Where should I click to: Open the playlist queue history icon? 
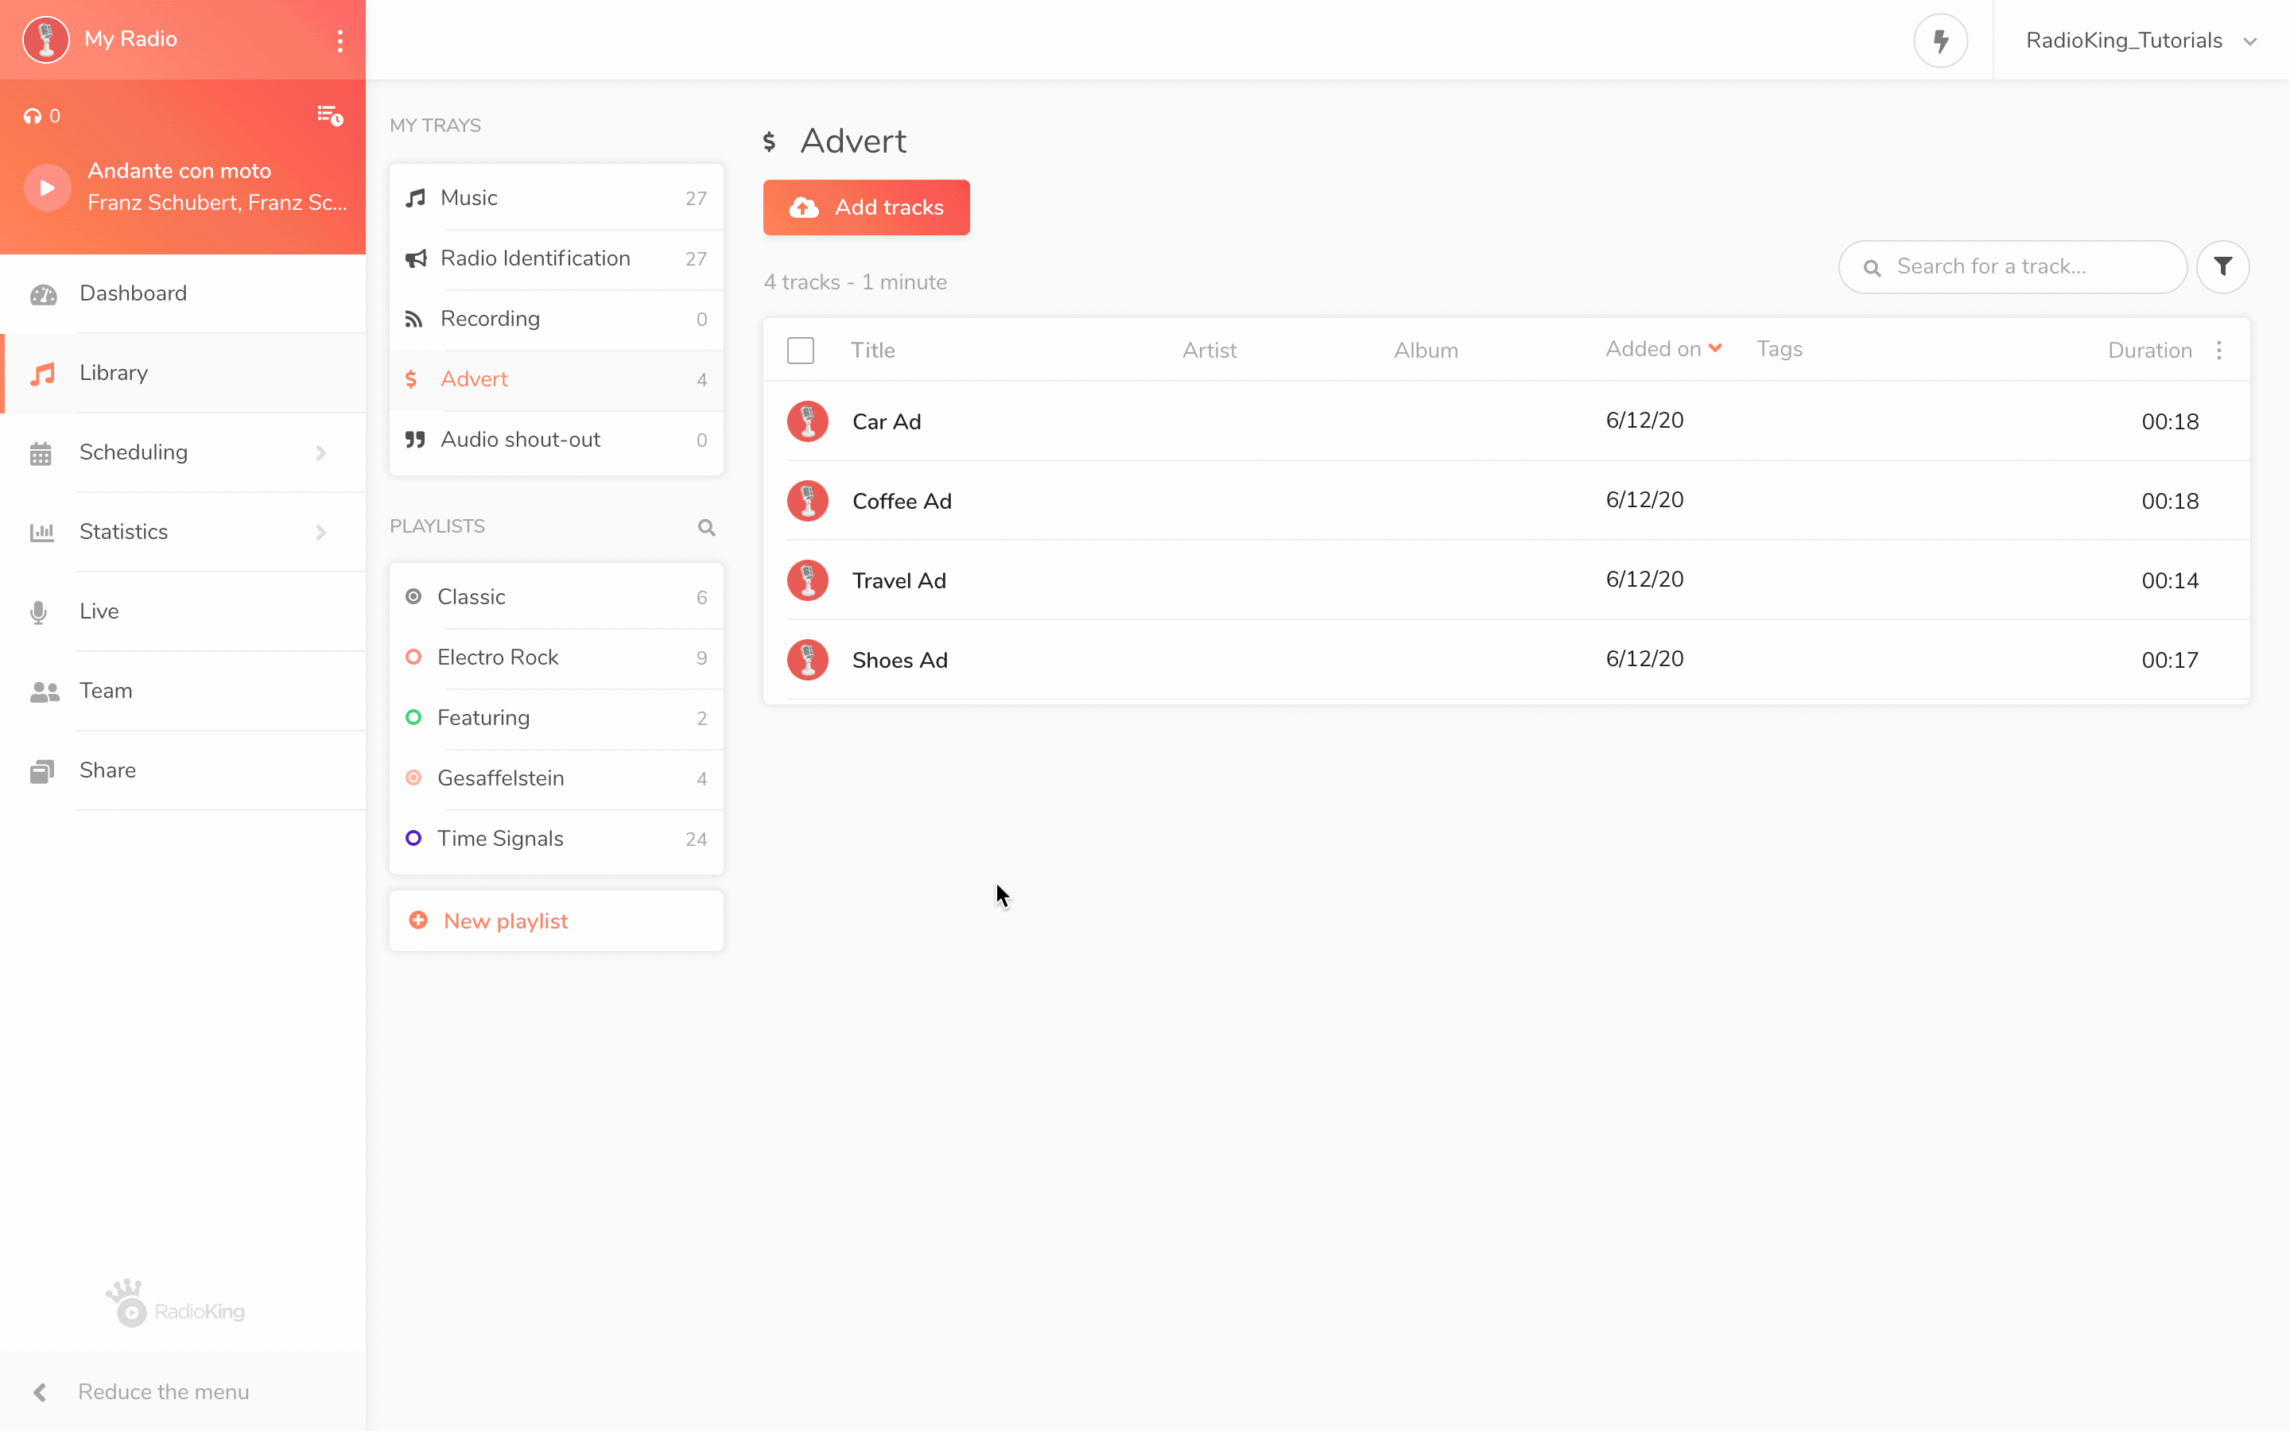[x=329, y=115]
